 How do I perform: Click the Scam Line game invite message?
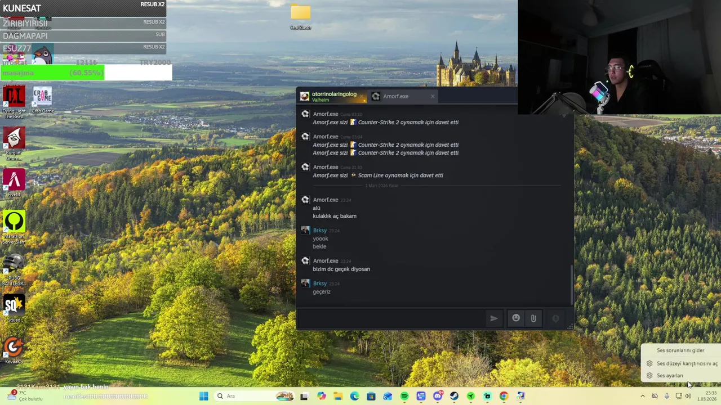point(378,175)
